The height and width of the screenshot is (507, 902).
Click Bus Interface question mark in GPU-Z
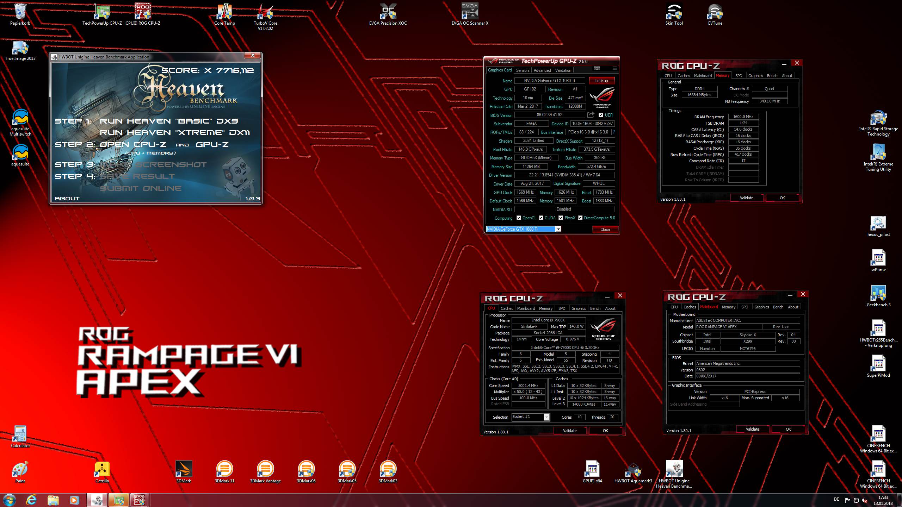point(614,132)
